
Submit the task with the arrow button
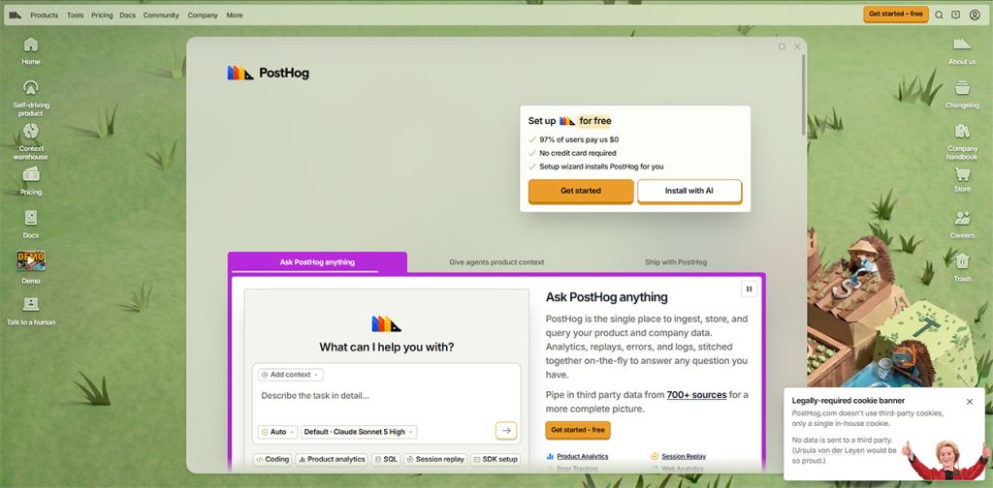pos(506,431)
